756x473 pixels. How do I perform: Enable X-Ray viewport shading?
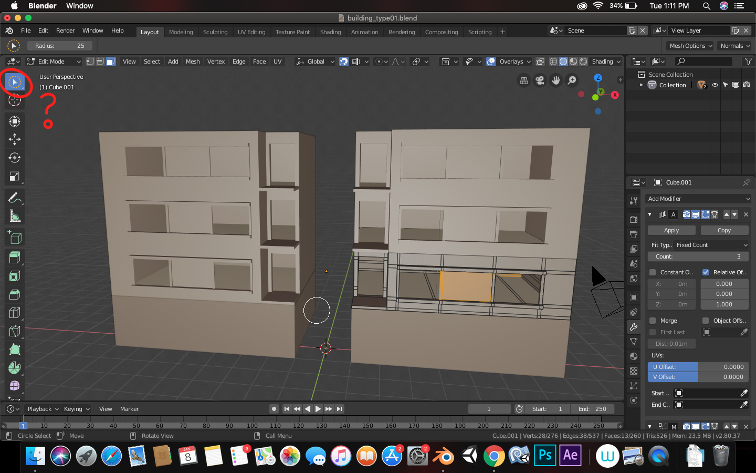(540, 61)
